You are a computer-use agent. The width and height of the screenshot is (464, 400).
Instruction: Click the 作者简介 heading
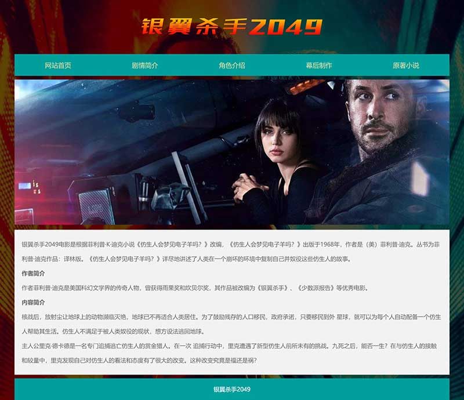[x=33, y=274]
